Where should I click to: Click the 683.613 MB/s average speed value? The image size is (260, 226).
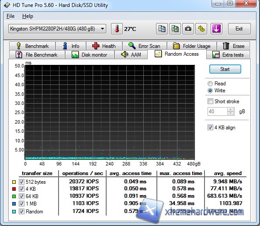(x=225, y=196)
